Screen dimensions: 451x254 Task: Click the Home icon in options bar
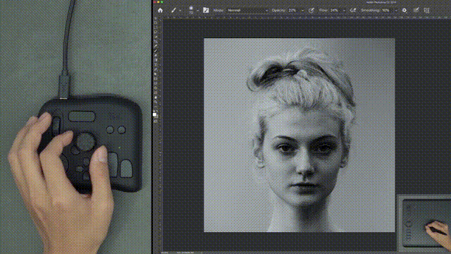coord(160,11)
